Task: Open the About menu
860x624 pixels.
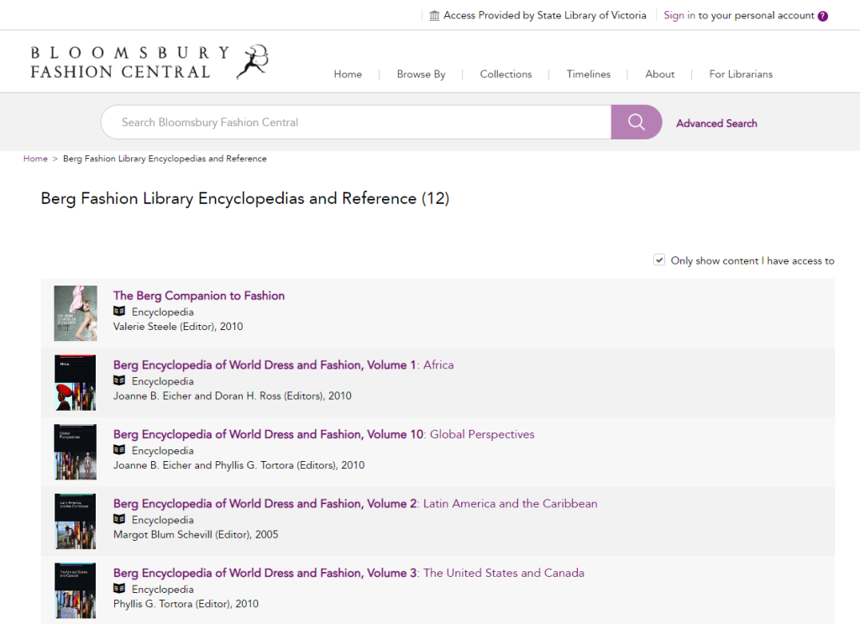Action: click(x=659, y=74)
